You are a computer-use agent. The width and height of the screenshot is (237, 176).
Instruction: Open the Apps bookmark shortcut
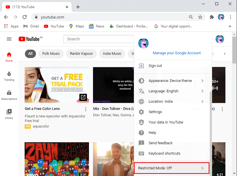pyautogui.click(x=11, y=26)
